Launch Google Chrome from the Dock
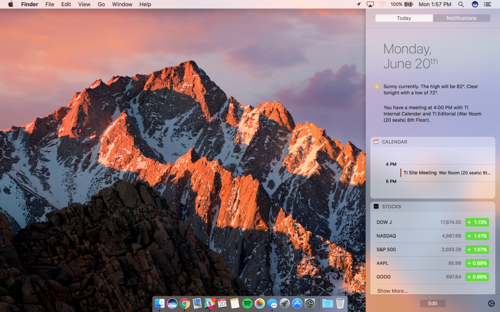 click(184, 303)
